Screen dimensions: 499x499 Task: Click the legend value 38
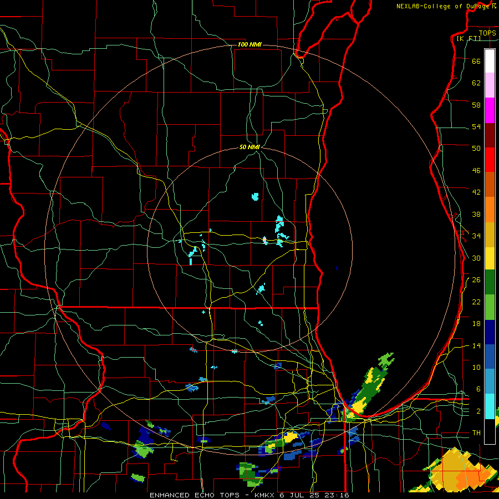pyautogui.click(x=476, y=214)
